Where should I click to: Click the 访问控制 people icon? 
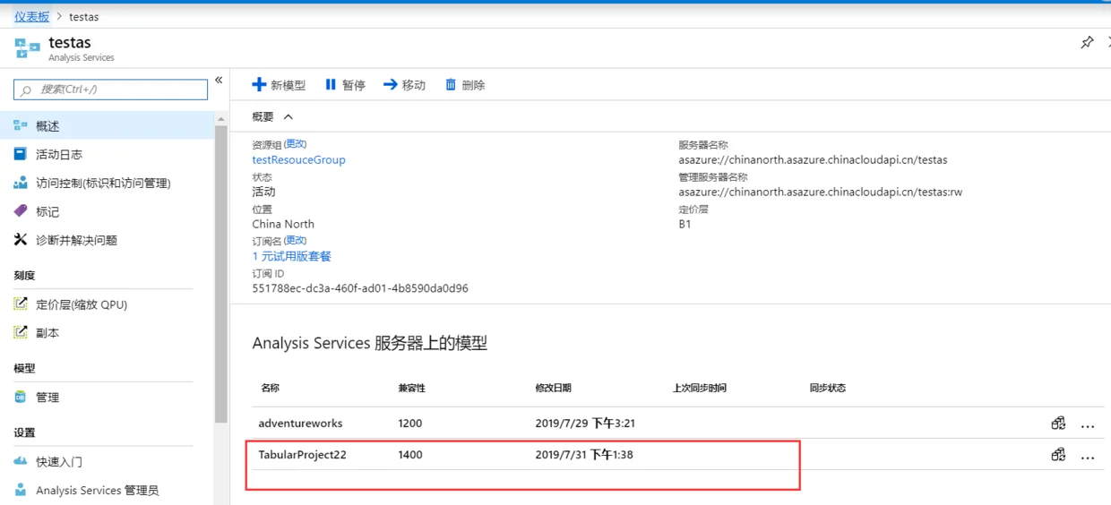[x=21, y=183]
